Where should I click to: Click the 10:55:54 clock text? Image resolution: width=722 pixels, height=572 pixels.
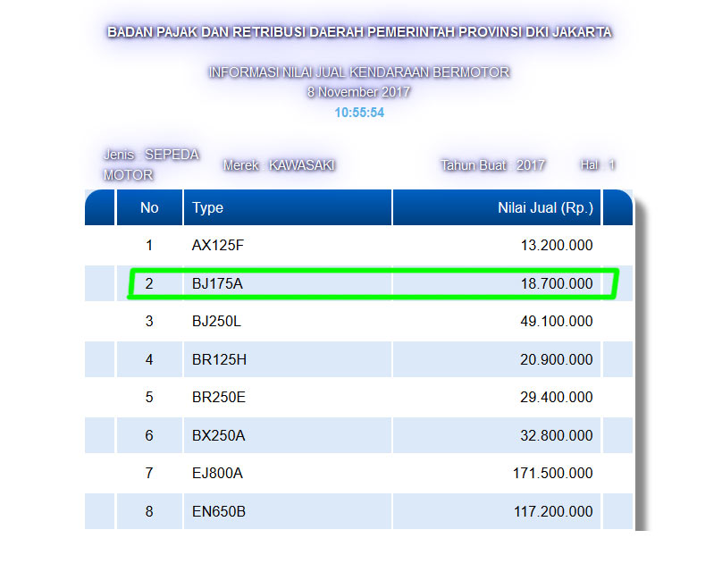coord(359,113)
